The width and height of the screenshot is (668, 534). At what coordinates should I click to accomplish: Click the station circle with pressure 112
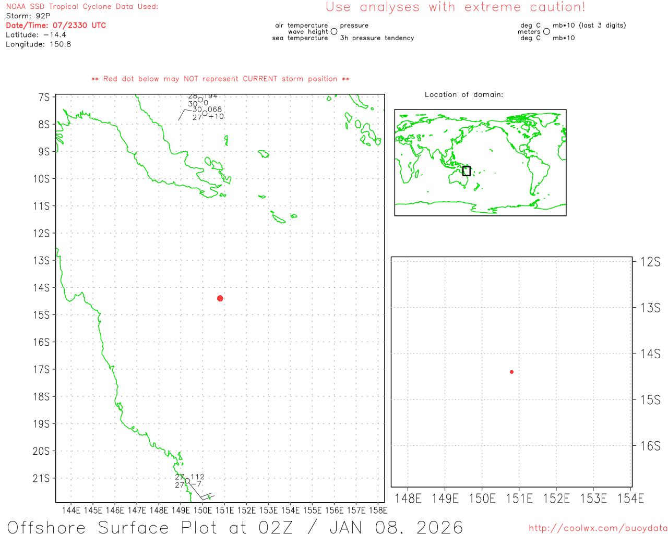[x=187, y=481]
